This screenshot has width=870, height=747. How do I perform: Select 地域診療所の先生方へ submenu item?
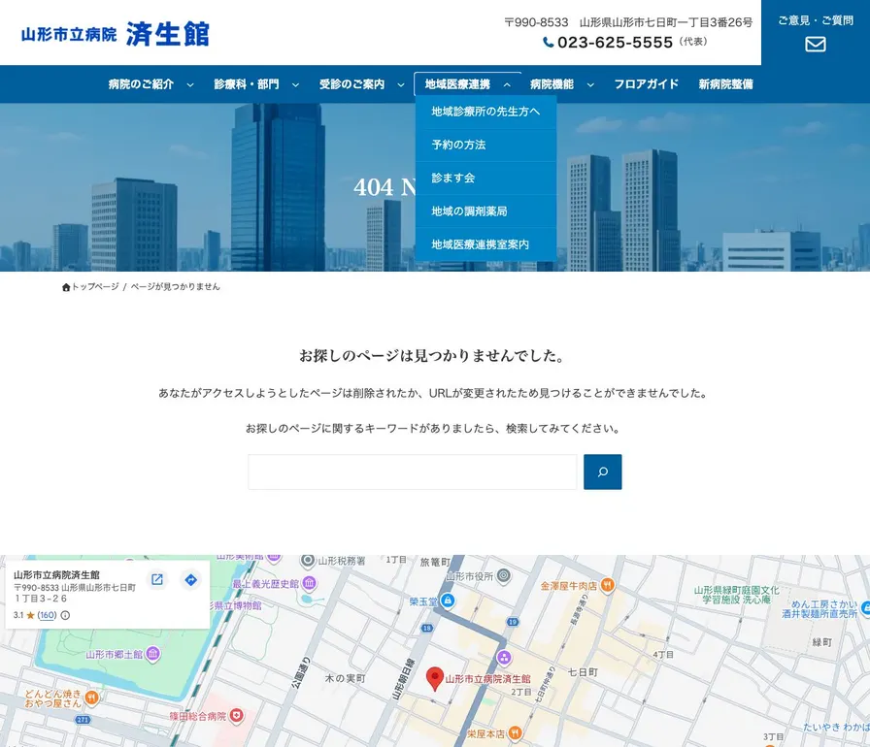click(x=485, y=112)
